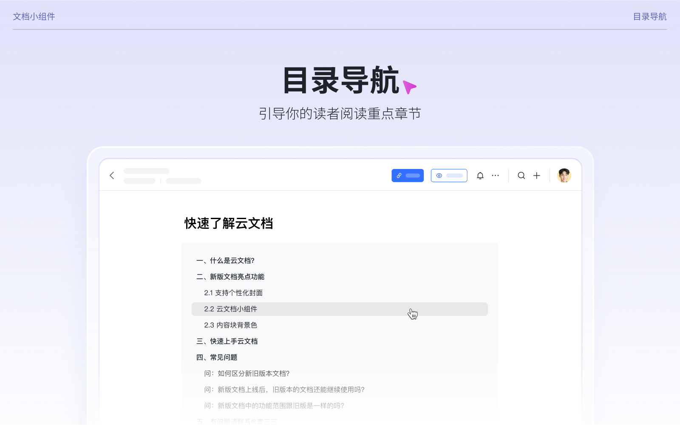Viewport: 680px width, 425px height.
Task: Open notifications bell icon
Action: point(480,175)
